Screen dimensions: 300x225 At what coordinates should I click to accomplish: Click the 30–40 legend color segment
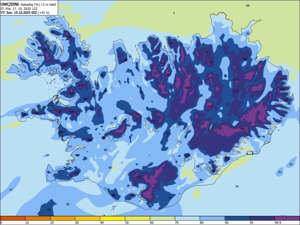pyautogui.click(x=88, y=218)
